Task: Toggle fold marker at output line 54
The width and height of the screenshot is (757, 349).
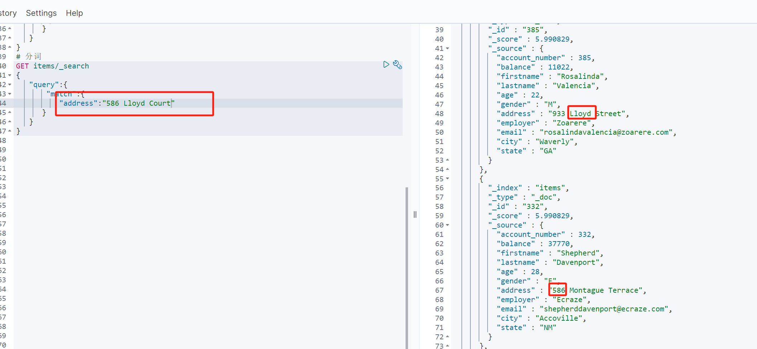Action: coord(447,169)
